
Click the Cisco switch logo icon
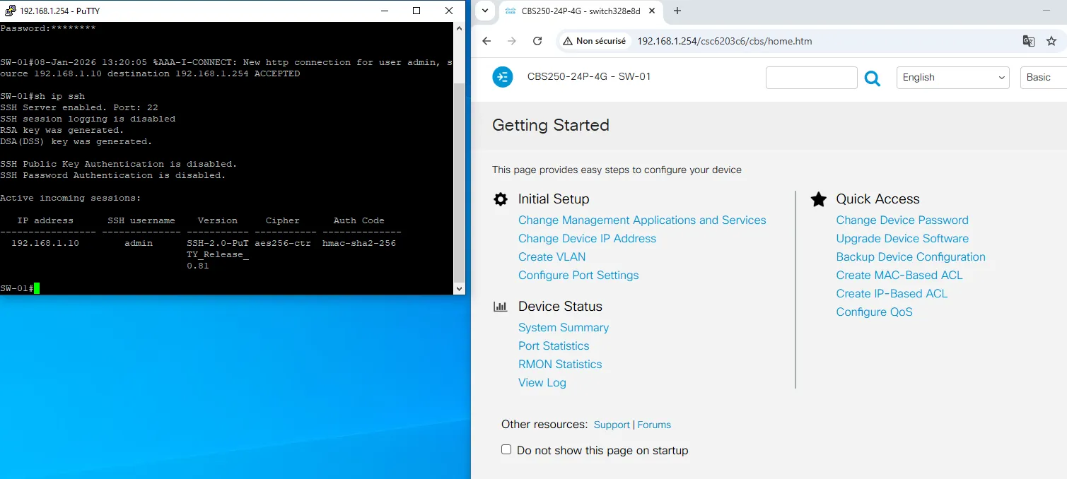[503, 77]
